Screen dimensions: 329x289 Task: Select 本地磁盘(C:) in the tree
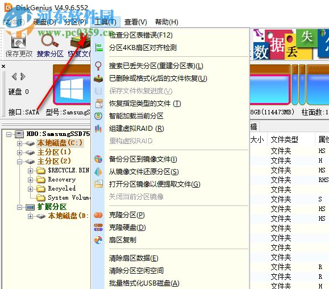point(60,143)
